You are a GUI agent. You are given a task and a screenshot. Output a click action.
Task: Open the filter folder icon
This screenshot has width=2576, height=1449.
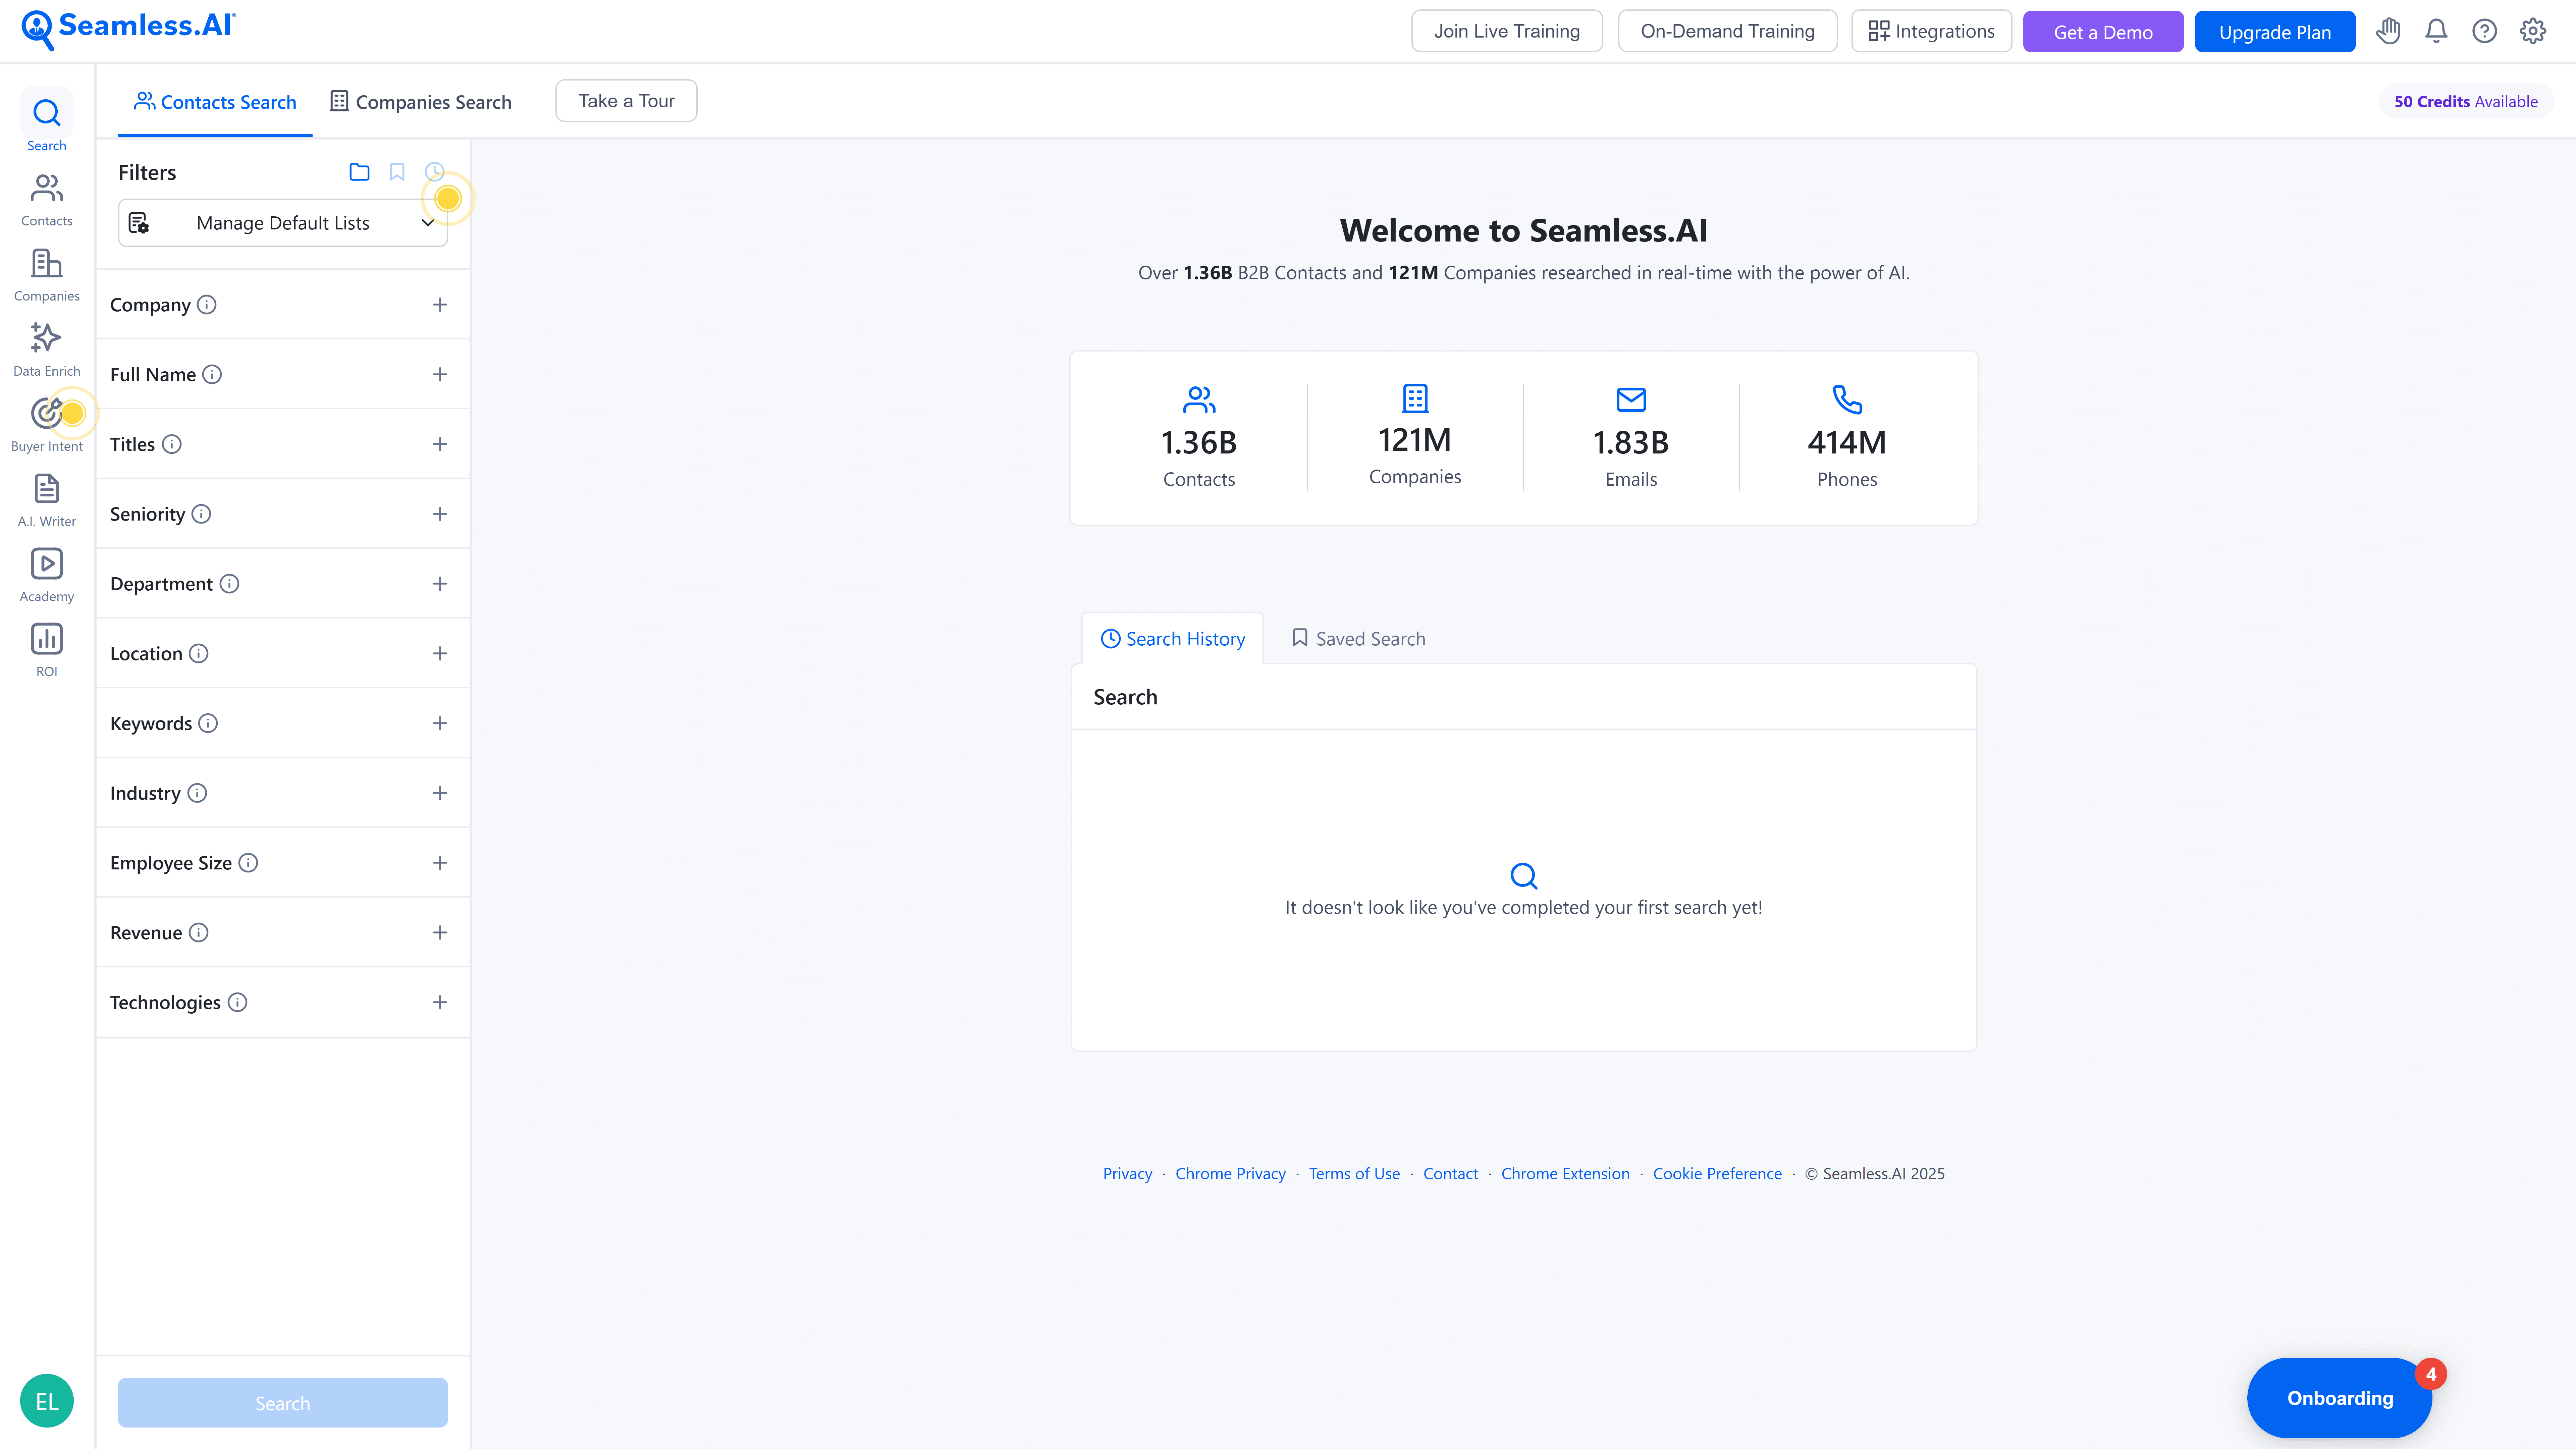tap(359, 172)
